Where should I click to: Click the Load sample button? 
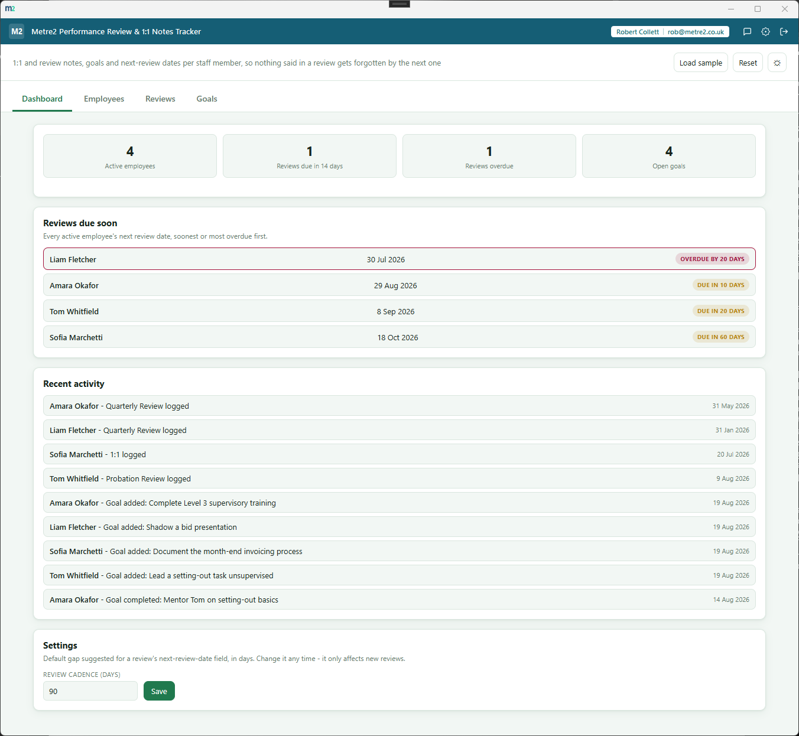pos(701,63)
